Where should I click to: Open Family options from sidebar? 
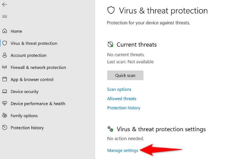[x=24, y=116]
